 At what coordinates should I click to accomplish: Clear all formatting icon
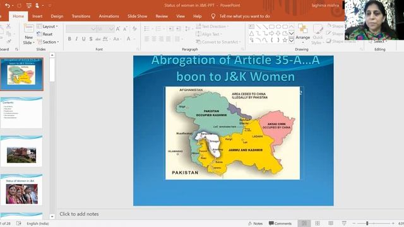point(134,29)
